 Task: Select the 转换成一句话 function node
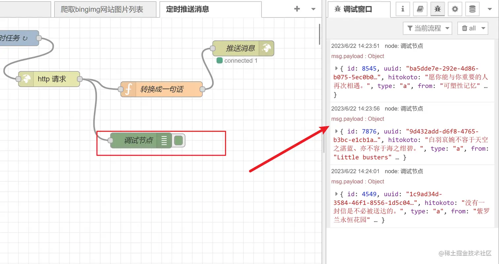tap(161, 89)
